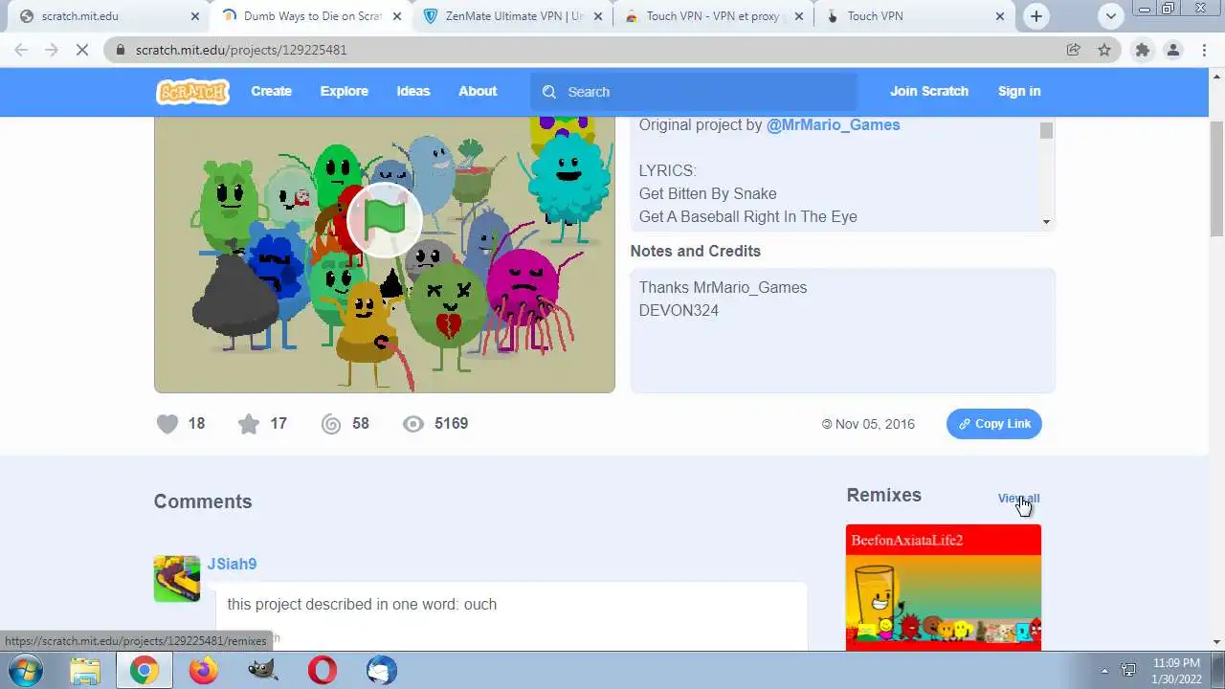Screen dimensions: 1225x689
Task: Open the Create menu item
Action: coord(272,91)
